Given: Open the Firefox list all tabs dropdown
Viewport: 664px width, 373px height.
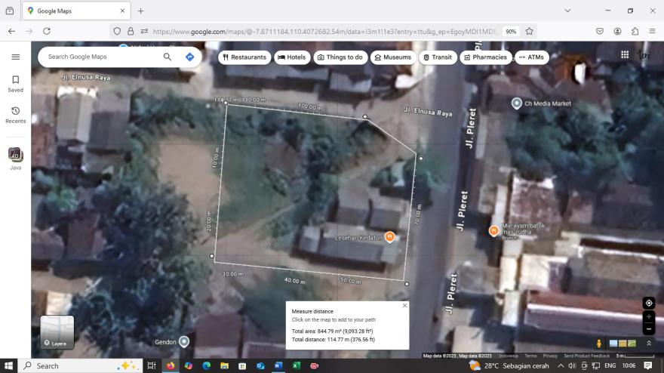Looking at the screenshot, I should (567, 11).
